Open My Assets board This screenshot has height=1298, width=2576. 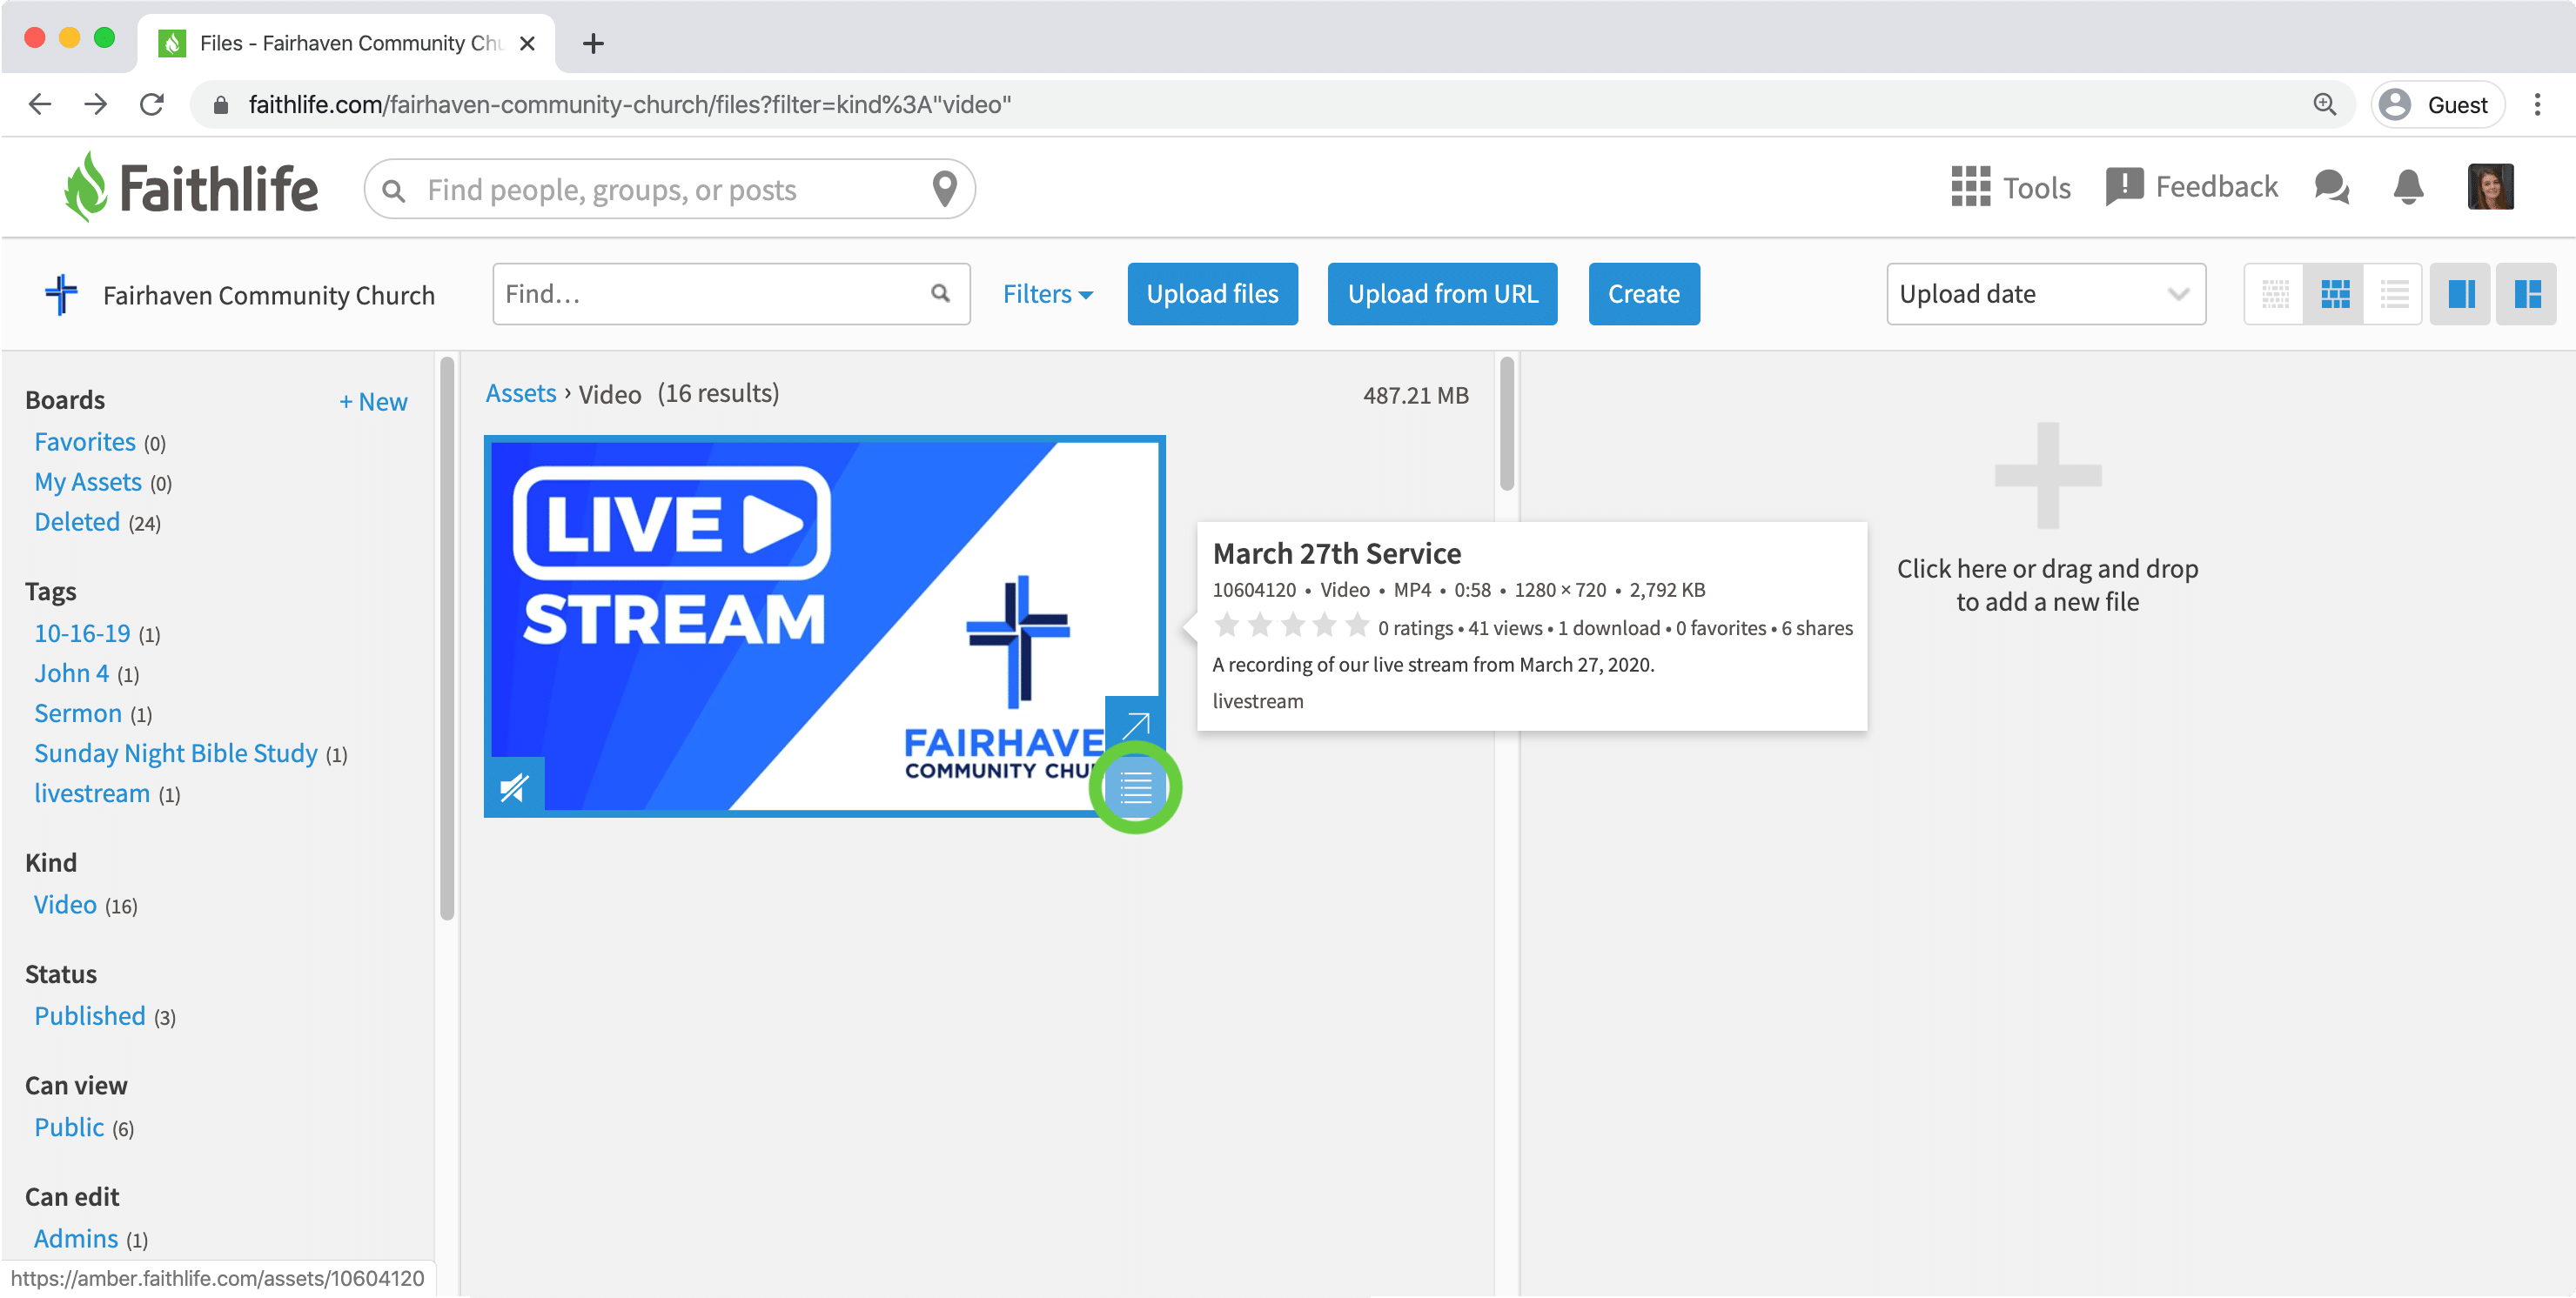pos(88,481)
